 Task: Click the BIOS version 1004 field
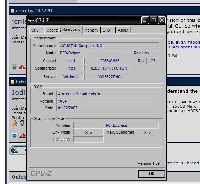click(107, 101)
